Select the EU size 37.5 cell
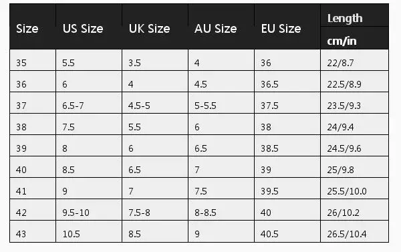401x252 pixels. coord(287,102)
